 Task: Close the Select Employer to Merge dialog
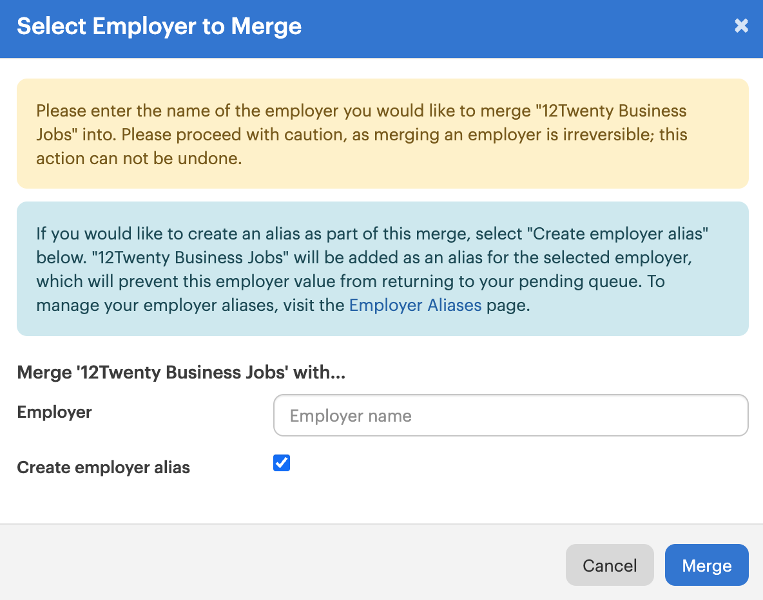pyautogui.click(x=741, y=26)
